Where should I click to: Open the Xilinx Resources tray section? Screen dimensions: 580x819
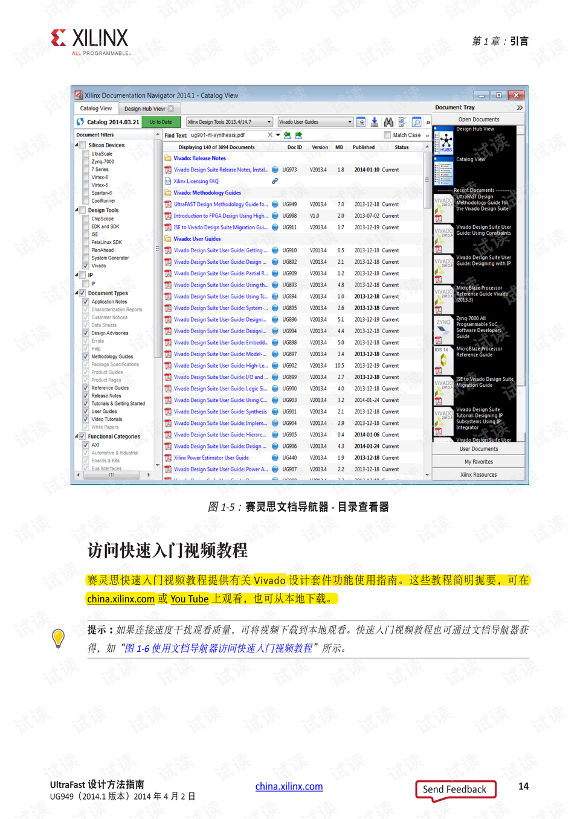pyautogui.click(x=478, y=475)
